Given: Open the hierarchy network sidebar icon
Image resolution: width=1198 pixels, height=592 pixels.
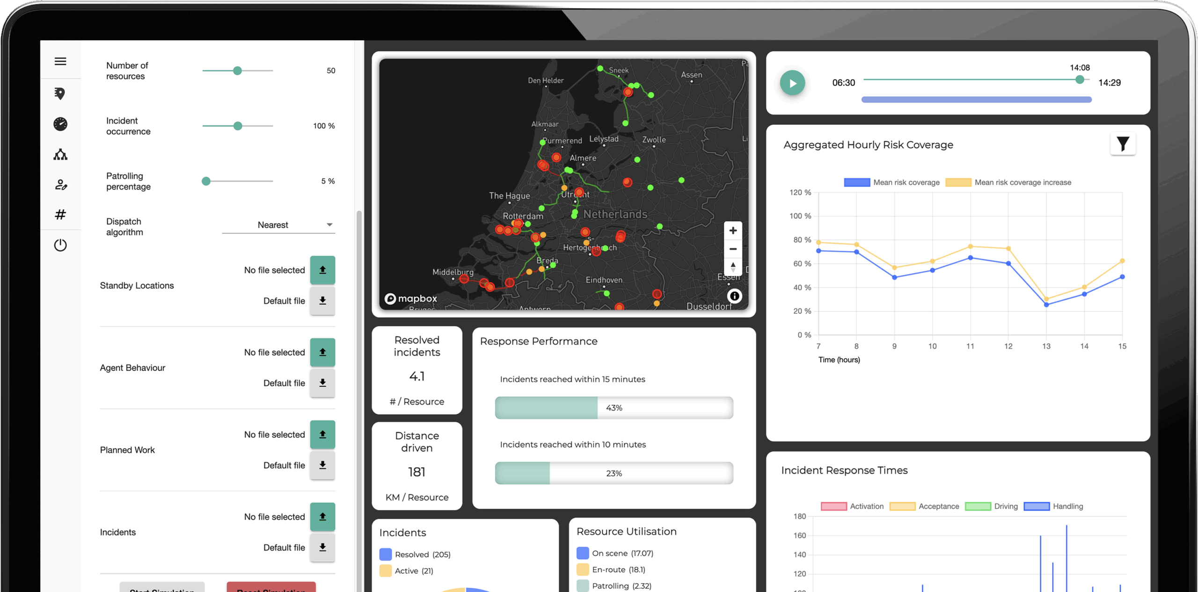Looking at the screenshot, I should pyautogui.click(x=60, y=154).
